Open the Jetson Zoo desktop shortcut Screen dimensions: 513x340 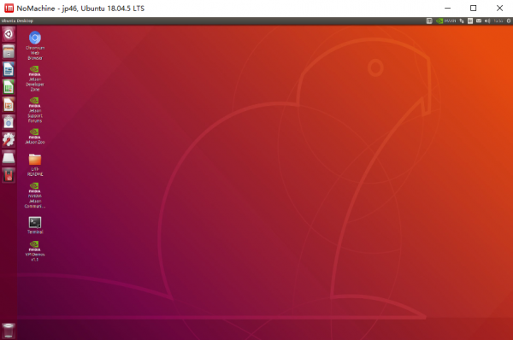pos(35,136)
